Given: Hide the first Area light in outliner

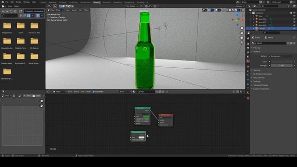Looking at the screenshot, I should (x=294, y=16).
